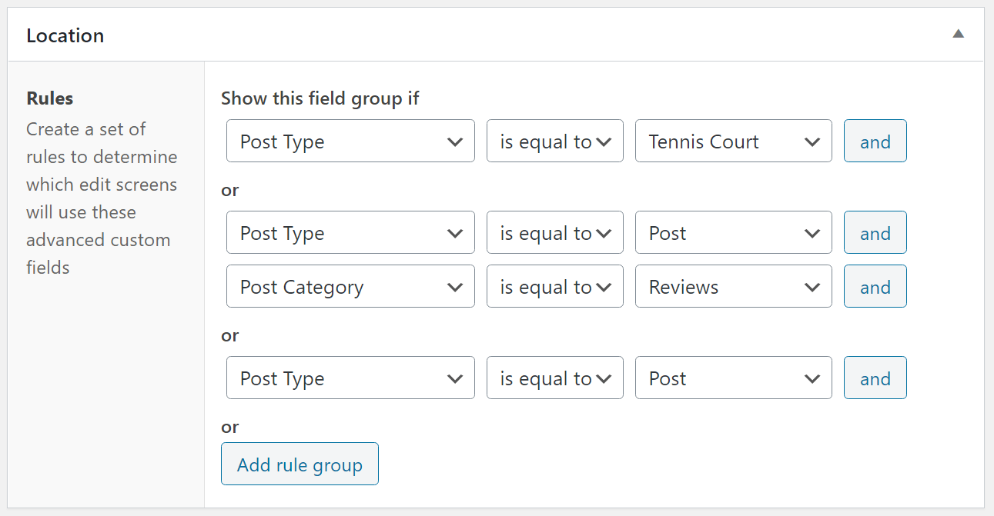
Task: Open the Reviews value dropdown
Action: click(733, 286)
